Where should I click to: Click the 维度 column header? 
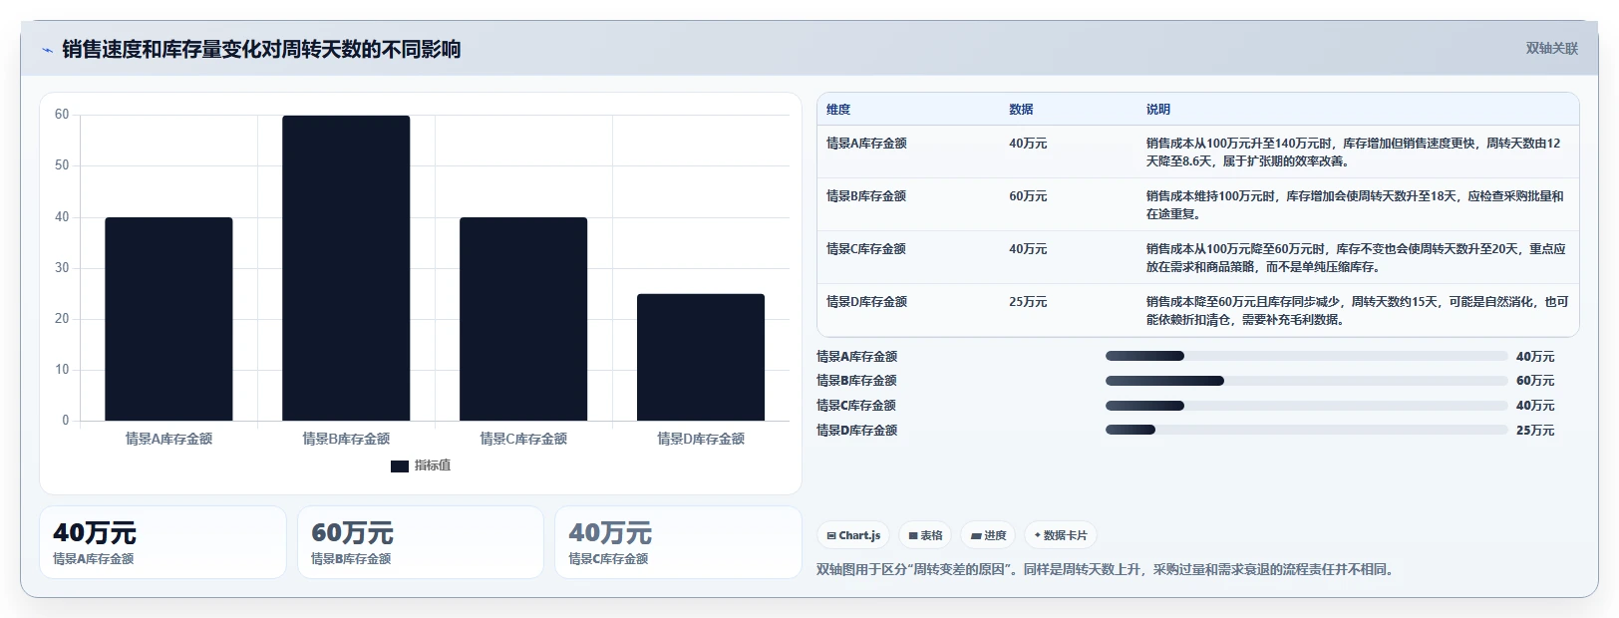(x=838, y=110)
